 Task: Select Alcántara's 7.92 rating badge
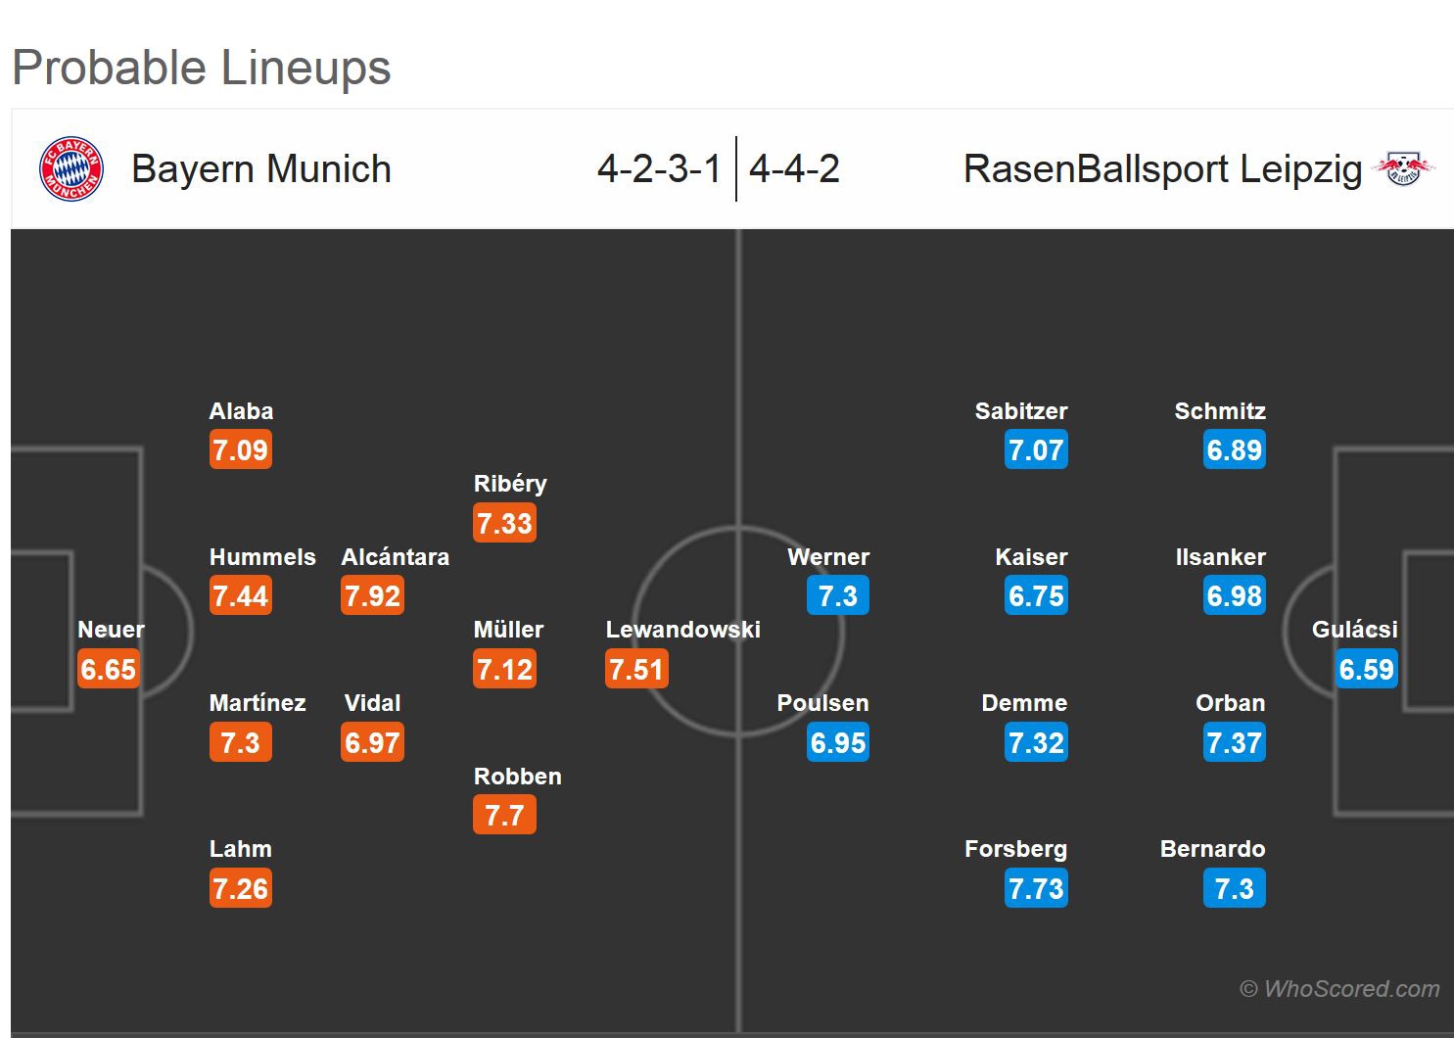[x=372, y=595]
